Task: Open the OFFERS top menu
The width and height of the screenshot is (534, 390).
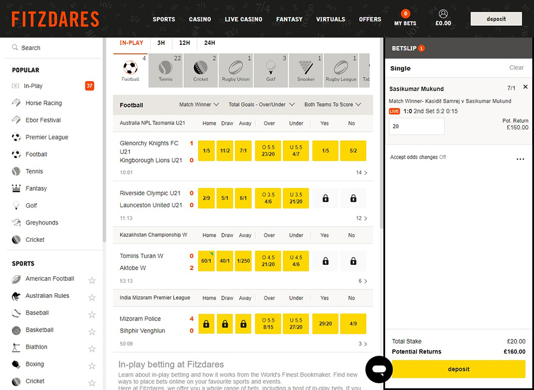Action: pyautogui.click(x=370, y=20)
